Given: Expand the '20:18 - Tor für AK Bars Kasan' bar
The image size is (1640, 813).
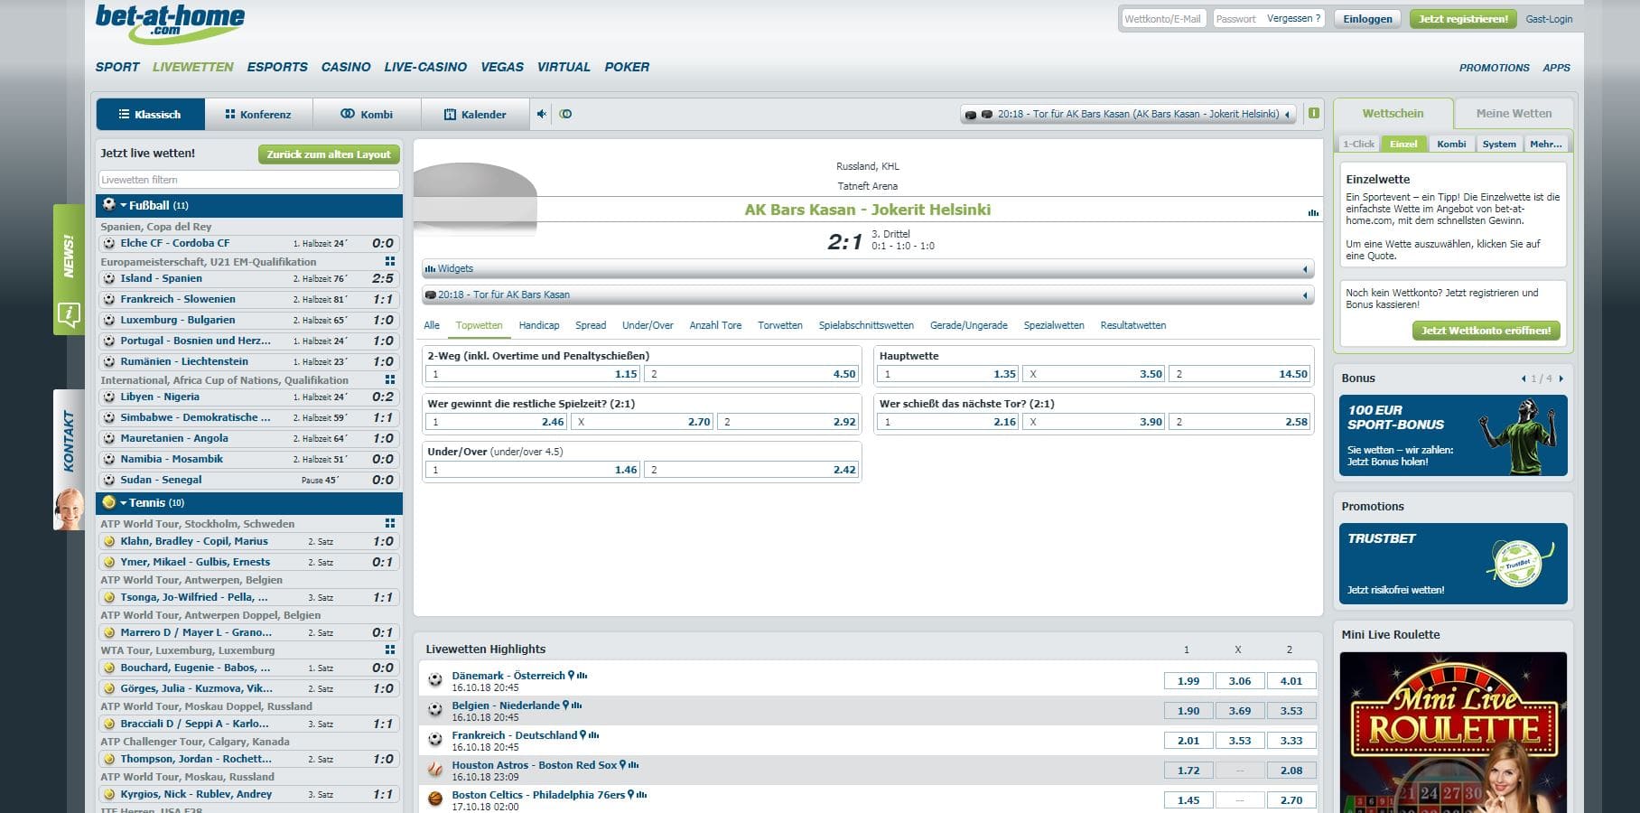Looking at the screenshot, I should pos(868,295).
